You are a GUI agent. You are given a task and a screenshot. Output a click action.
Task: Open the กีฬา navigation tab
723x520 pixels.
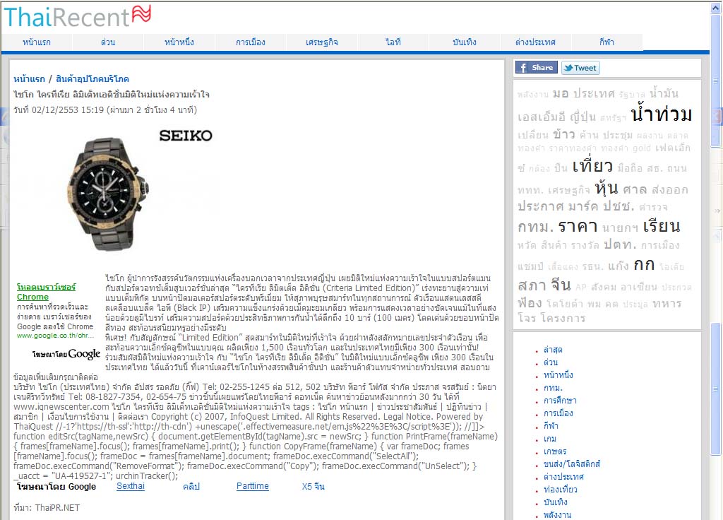tap(607, 42)
